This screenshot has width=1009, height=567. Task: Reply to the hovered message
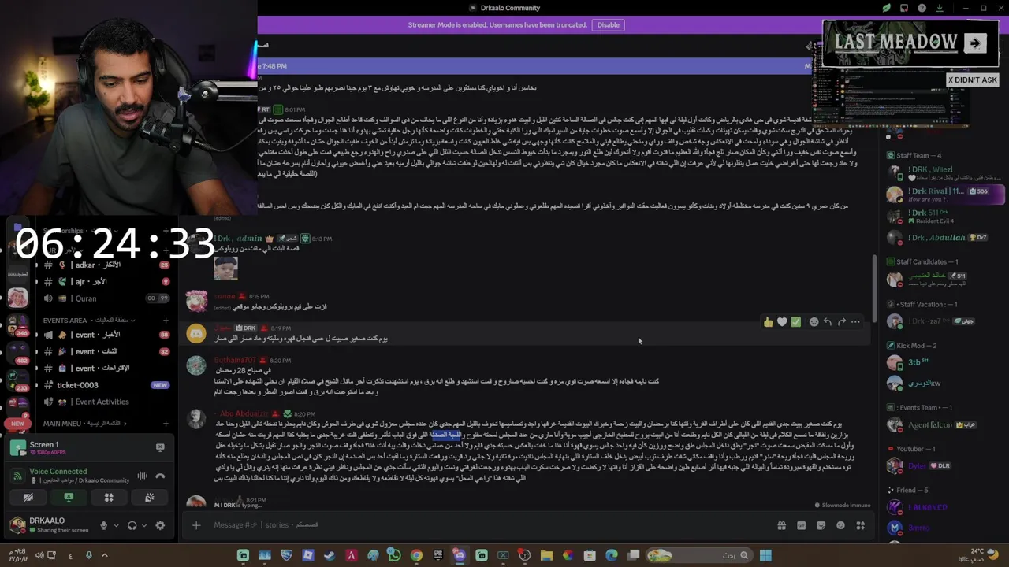(x=828, y=322)
